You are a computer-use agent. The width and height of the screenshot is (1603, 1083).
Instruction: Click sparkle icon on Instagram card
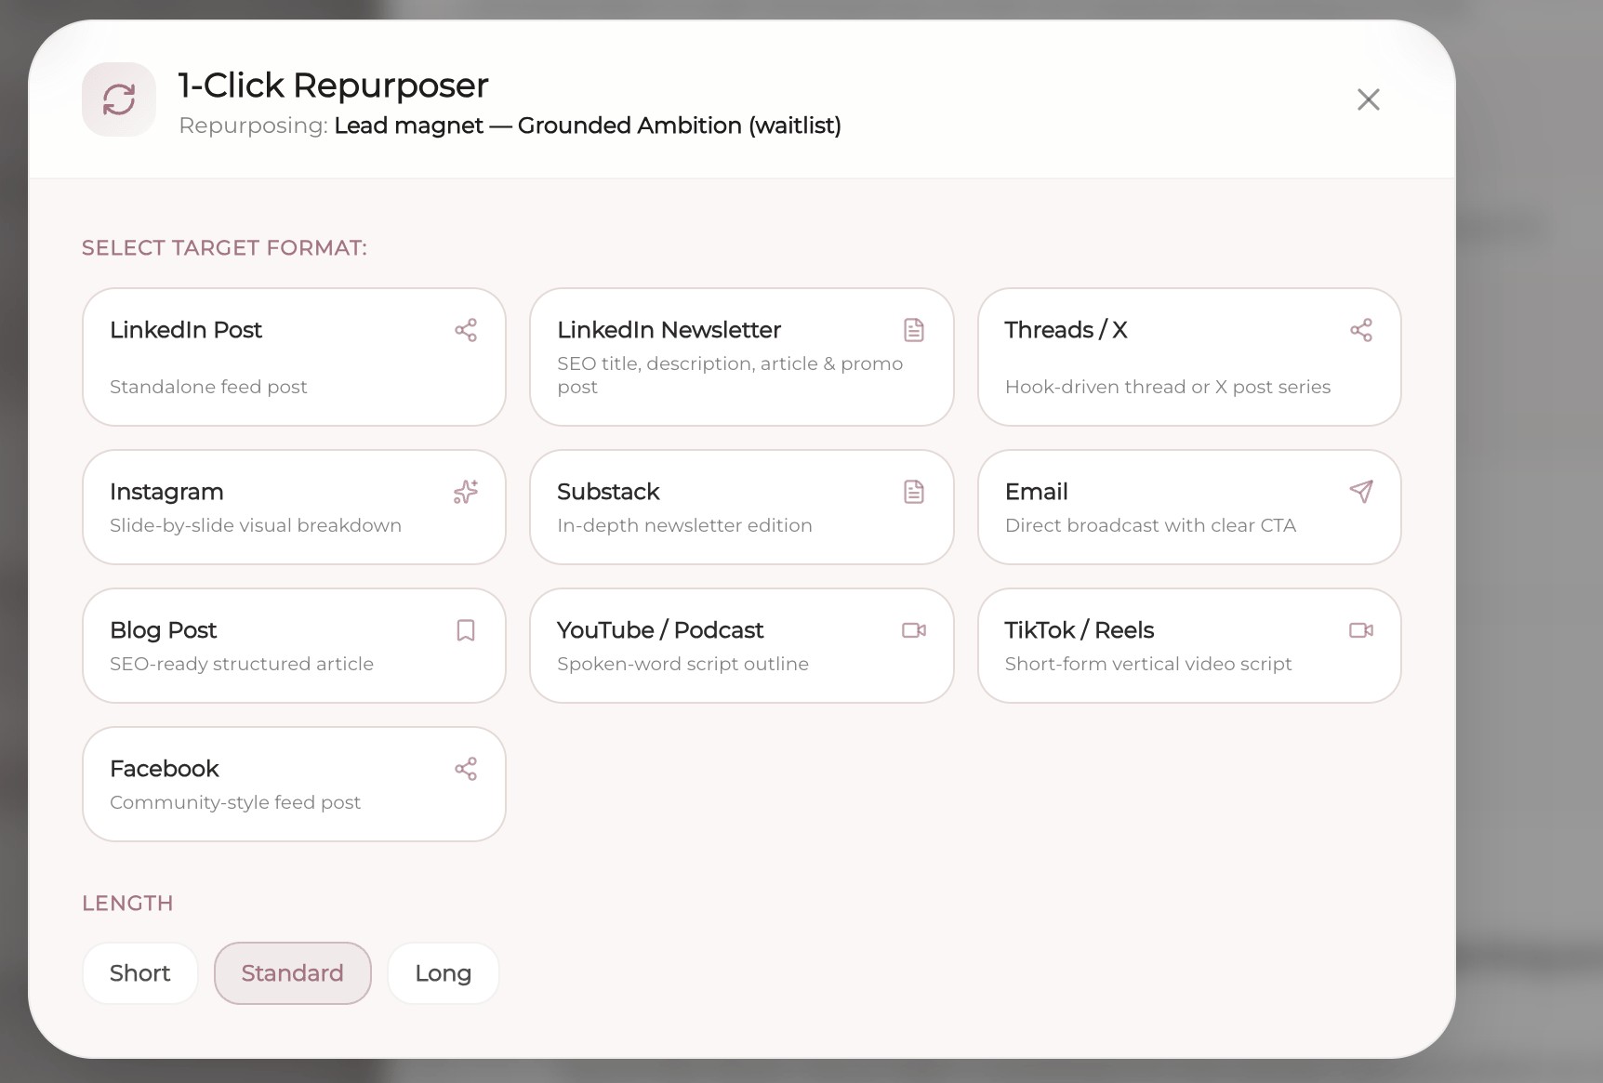click(x=466, y=492)
